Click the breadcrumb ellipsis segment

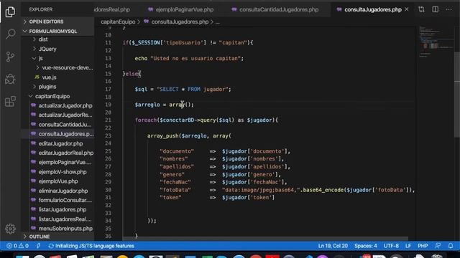point(217,22)
